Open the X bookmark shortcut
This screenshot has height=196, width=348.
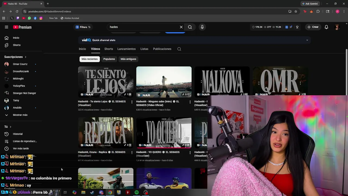(12, 18)
